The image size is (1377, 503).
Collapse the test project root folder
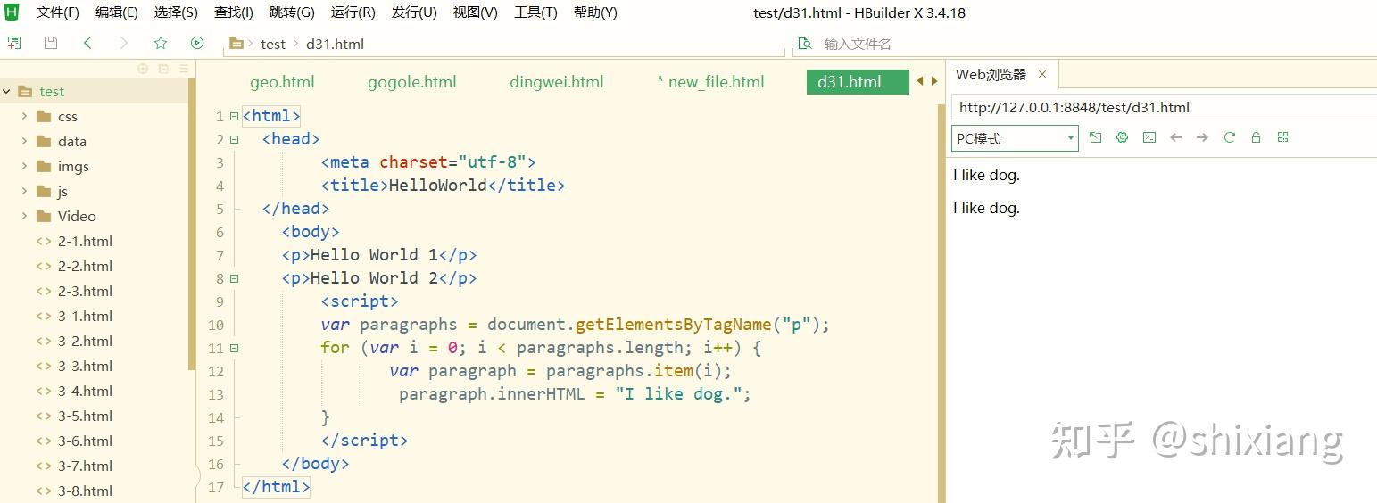pos(7,91)
